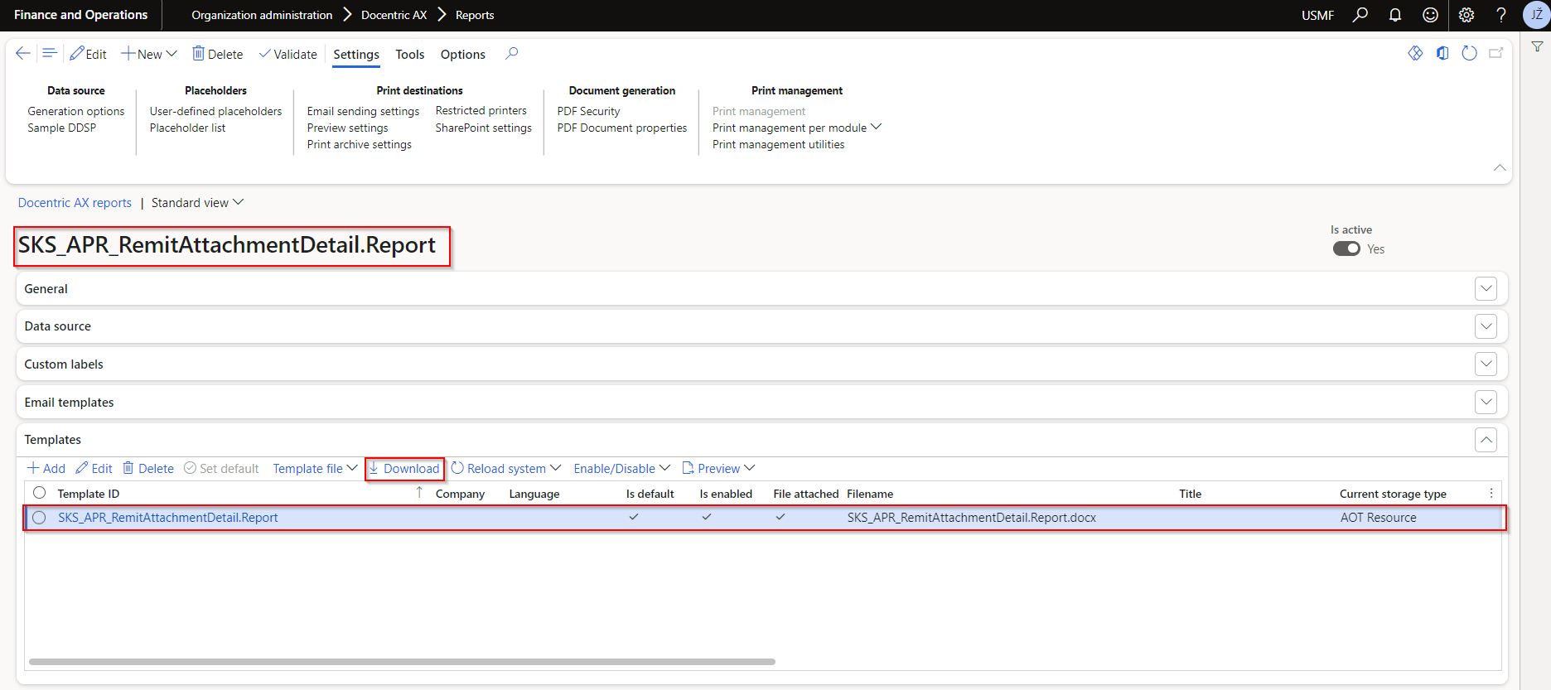
Task: Click Organization administration breadcrumb
Action: coord(262,15)
